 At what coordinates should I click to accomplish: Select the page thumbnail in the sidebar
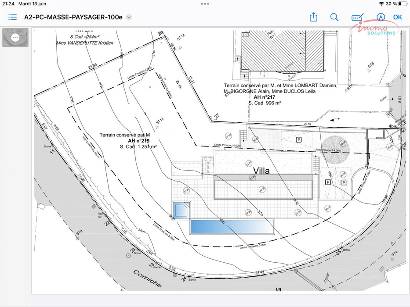[15, 38]
